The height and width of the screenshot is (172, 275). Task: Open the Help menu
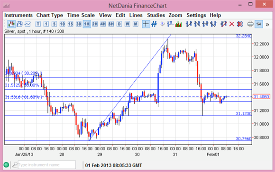click(x=215, y=16)
